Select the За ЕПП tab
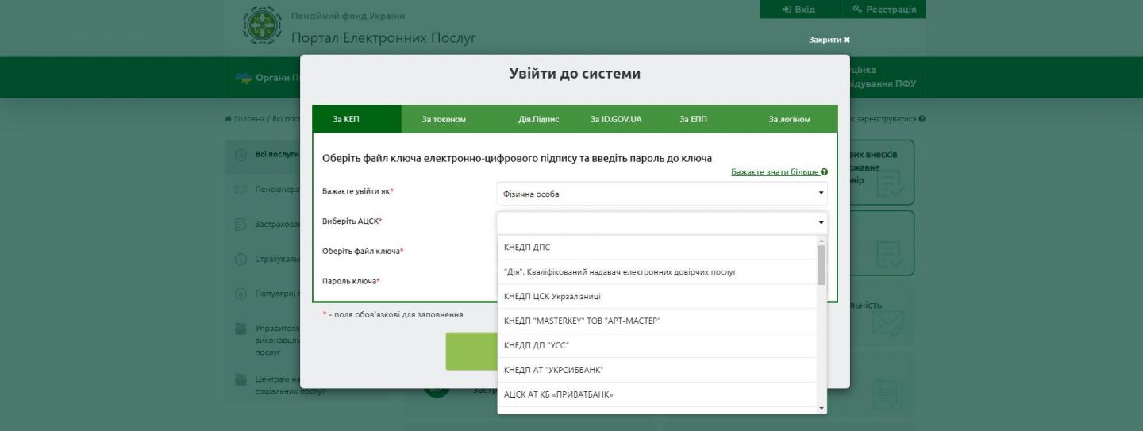Screen dimensions: 1143x431 coord(693,119)
